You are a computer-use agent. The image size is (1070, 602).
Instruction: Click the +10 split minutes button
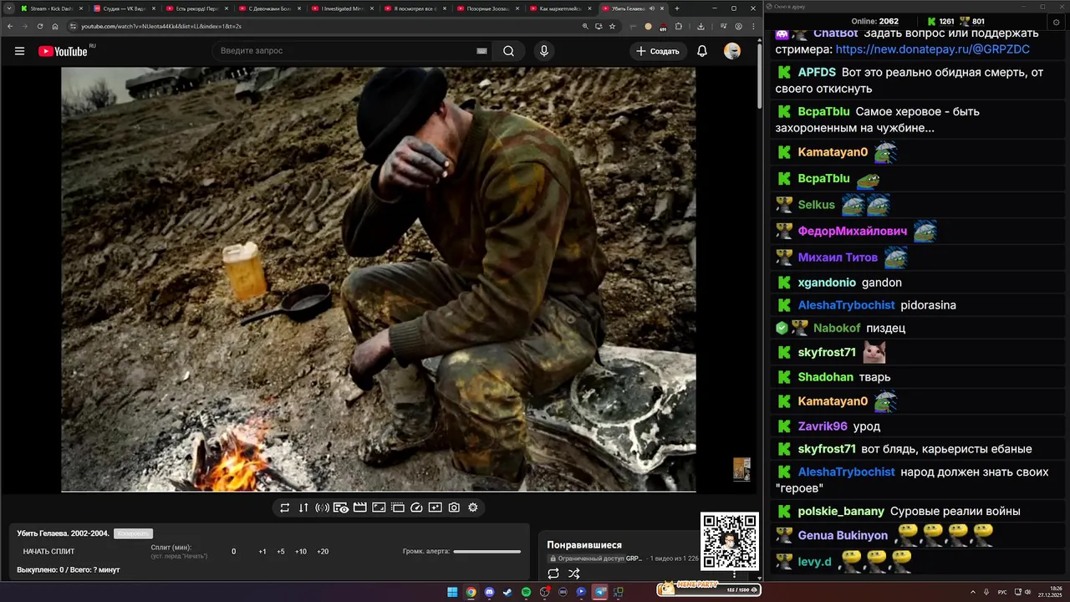[x=301, y=552]
